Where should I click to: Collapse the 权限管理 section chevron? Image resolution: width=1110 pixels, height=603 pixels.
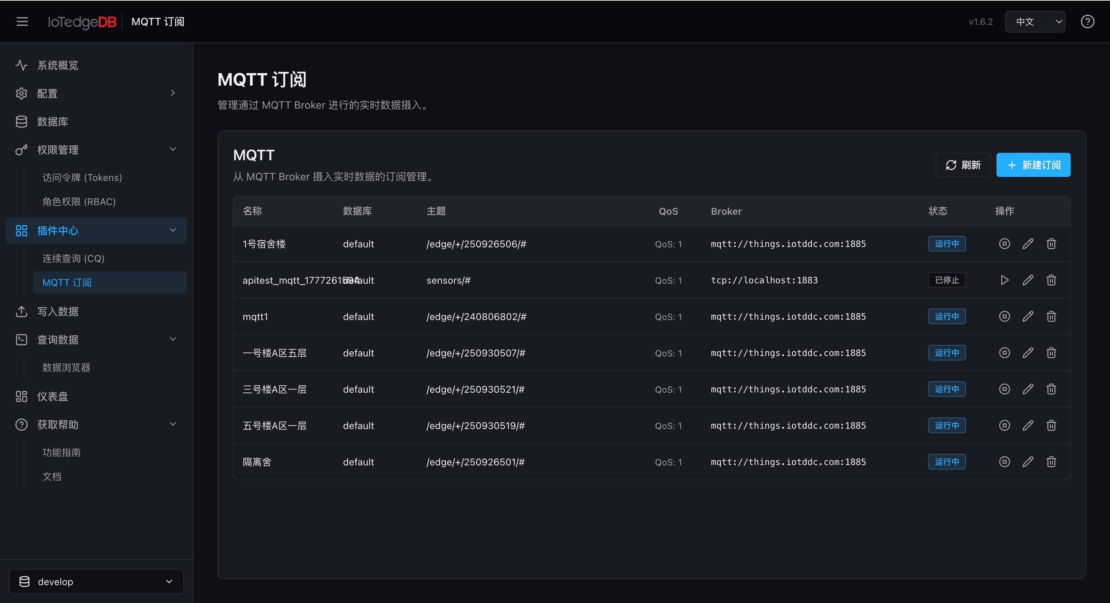point(173,149)
